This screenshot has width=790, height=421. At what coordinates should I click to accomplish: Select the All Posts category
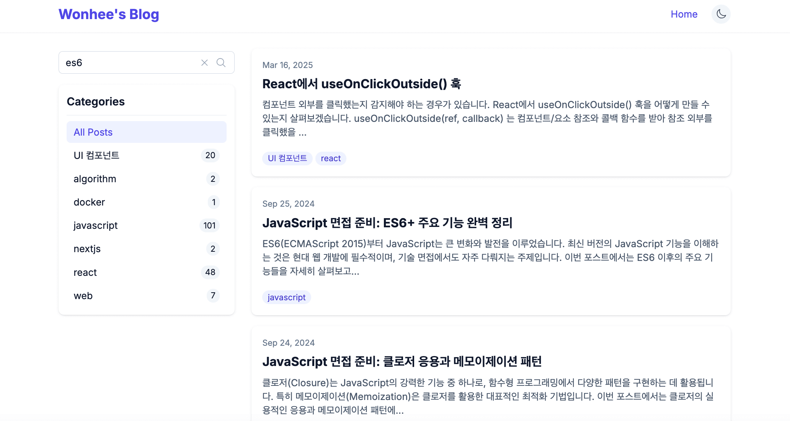coord(147,132)
